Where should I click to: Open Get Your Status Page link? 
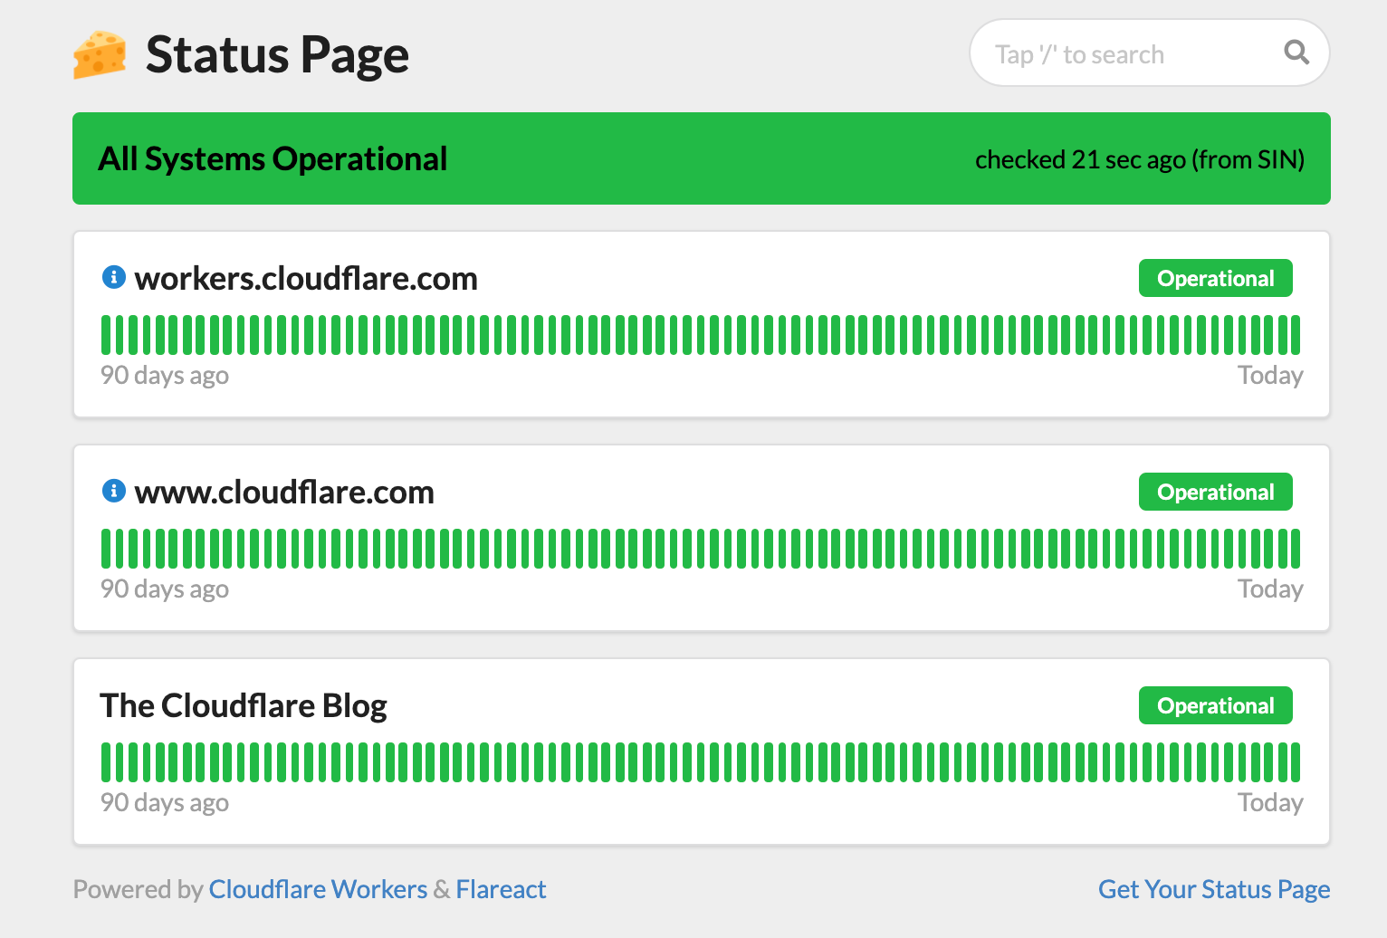[1214, 889]
